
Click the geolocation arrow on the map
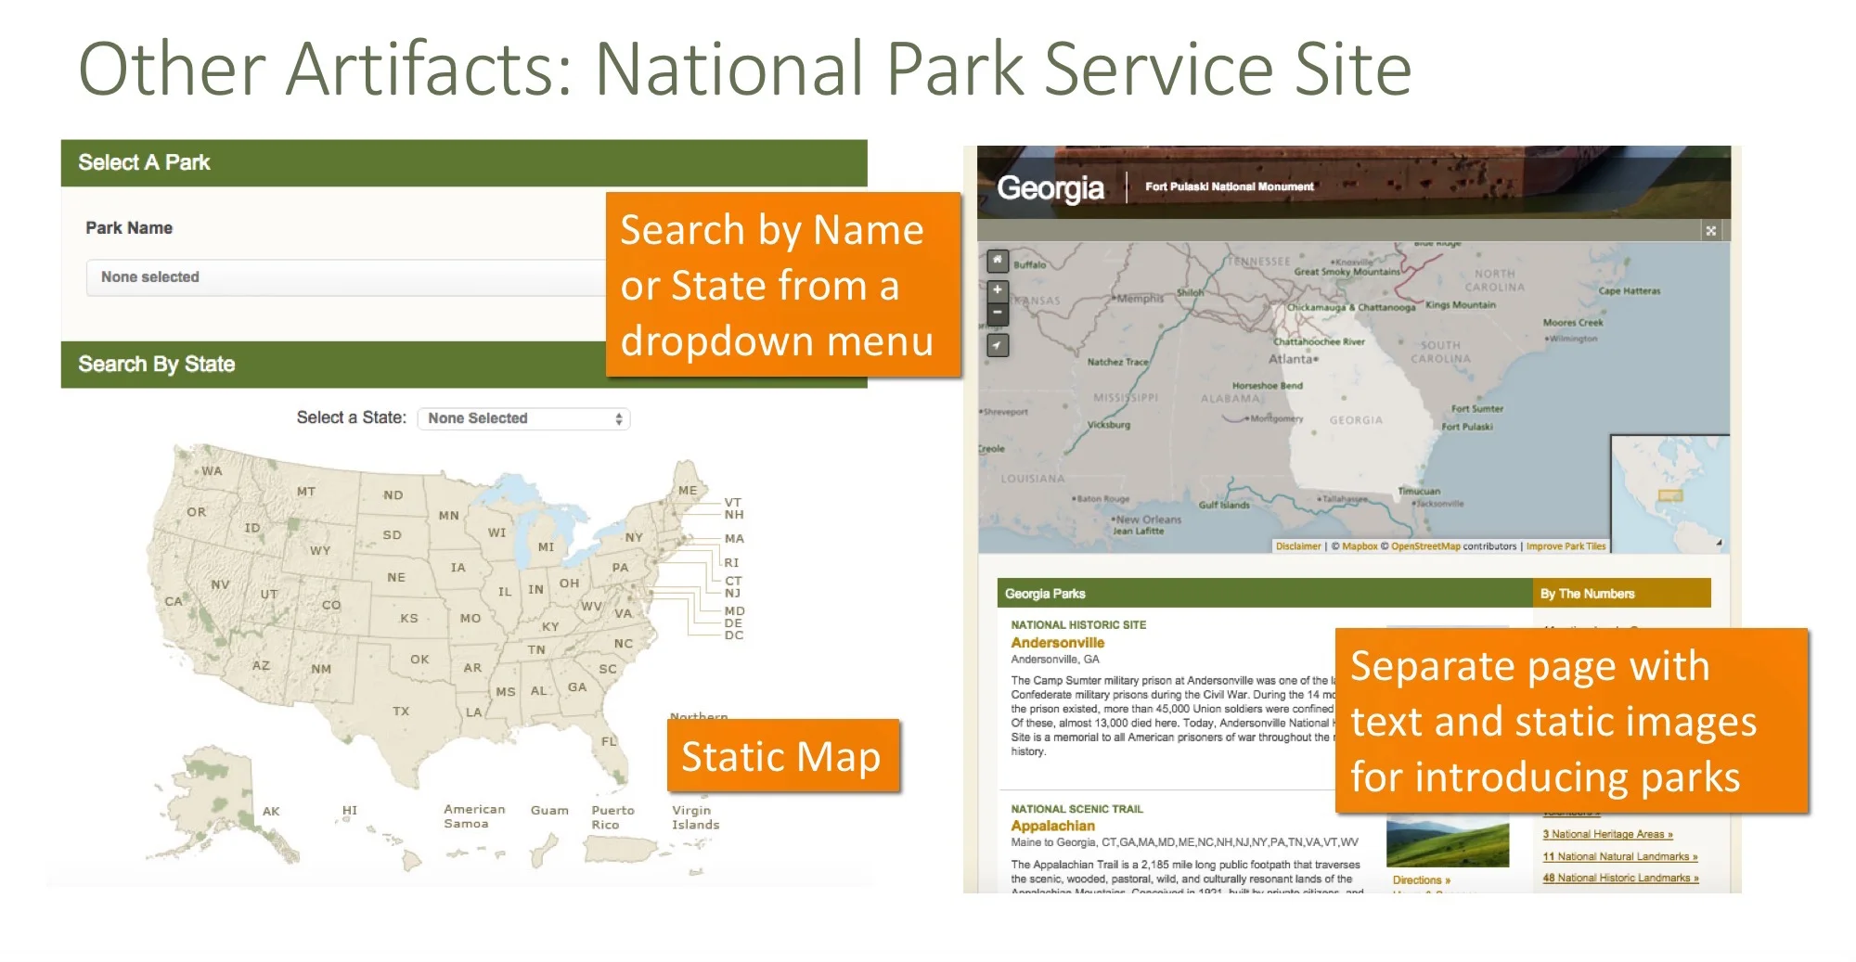996,344
